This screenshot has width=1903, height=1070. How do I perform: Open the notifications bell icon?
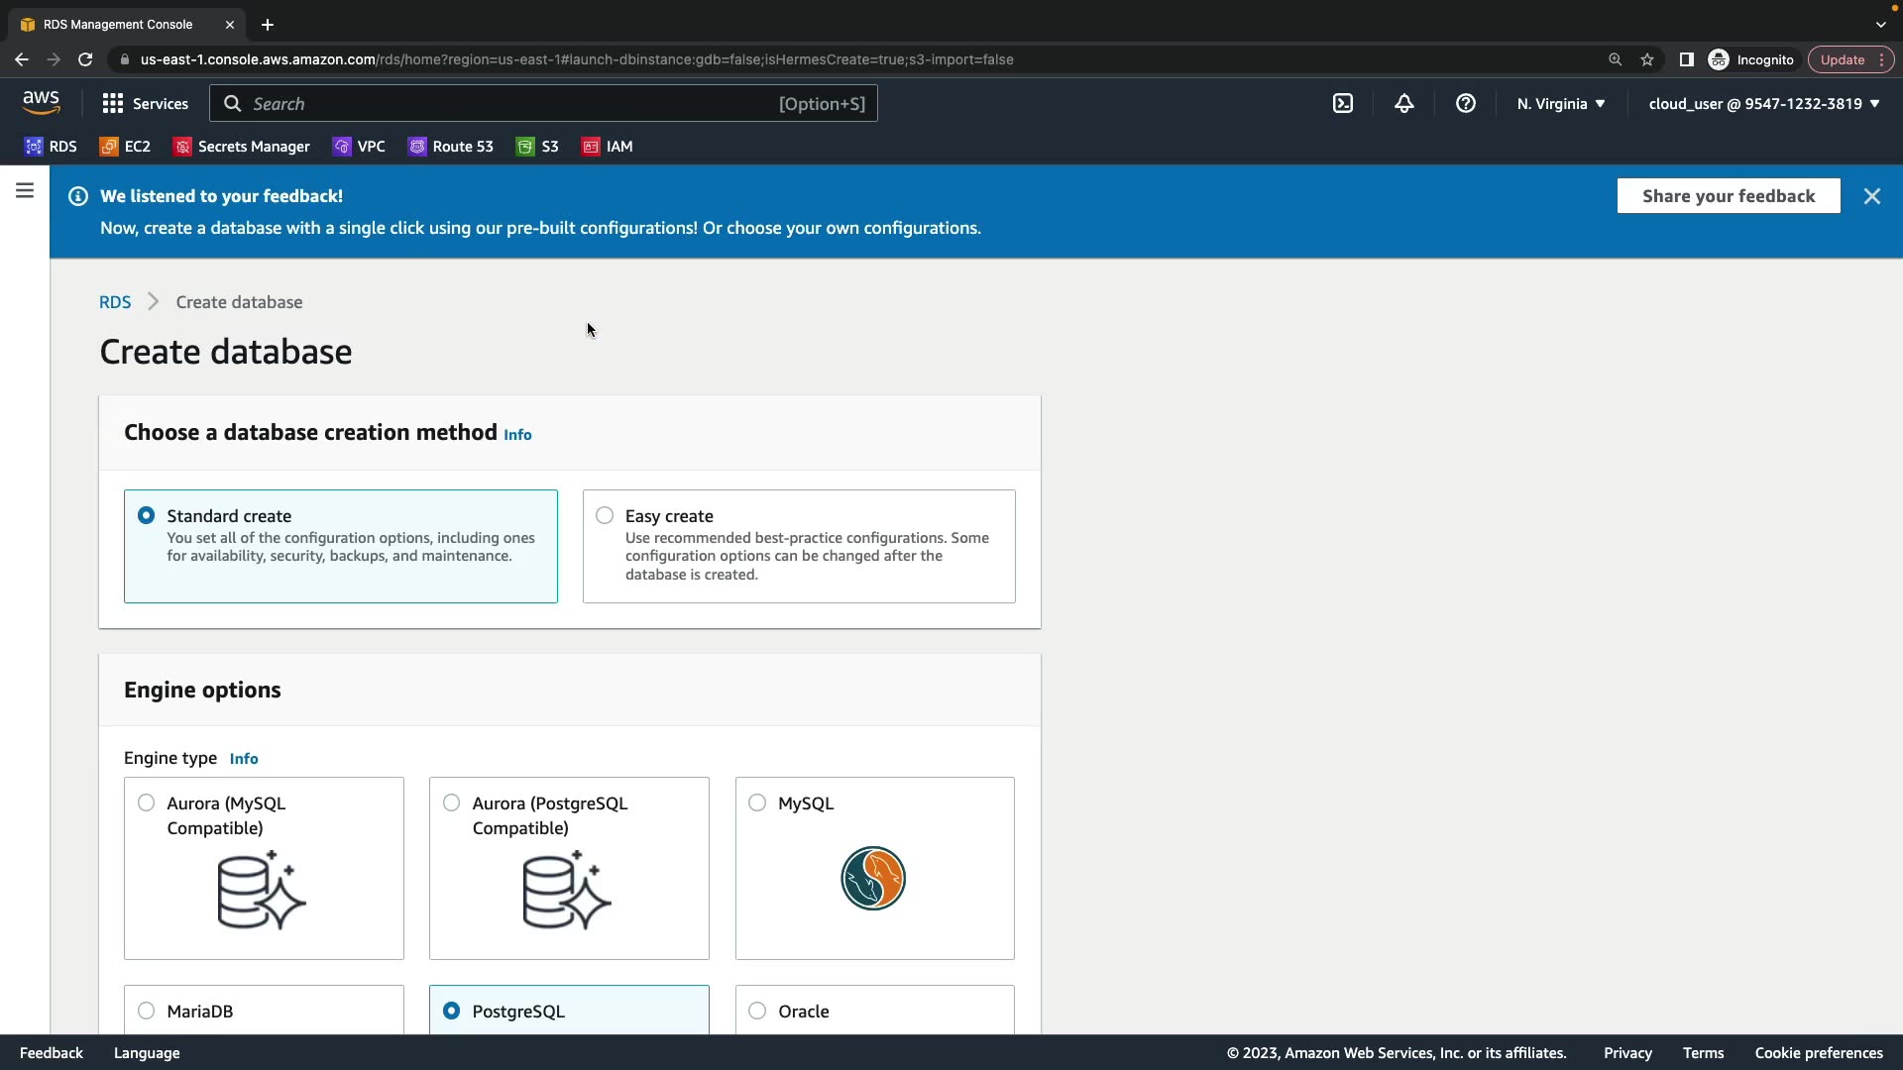tap(1403, 103)
